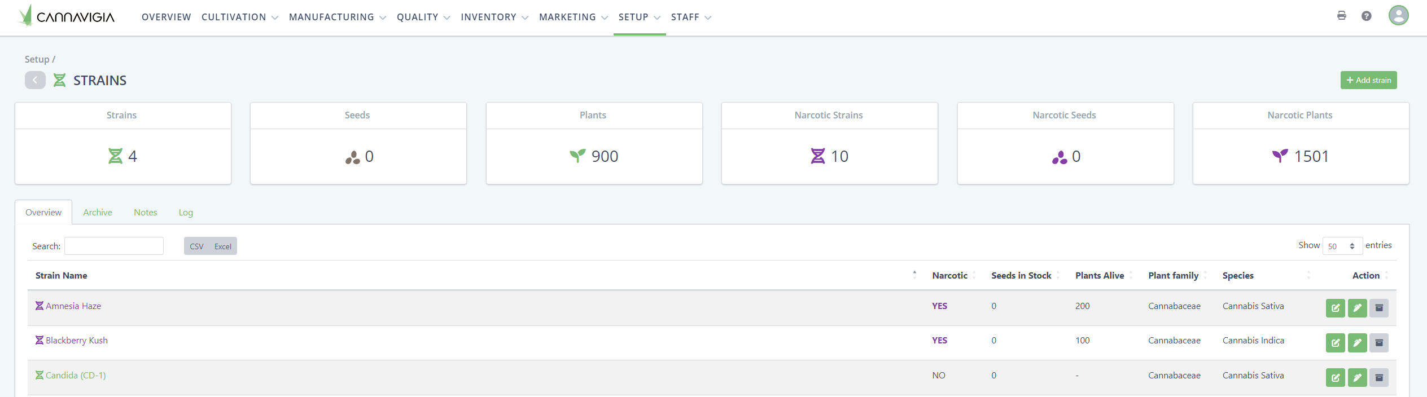Image resolution: width=1427 pixels, height=397 pixels.
Task: Archive the Blackberry Kush strain
Action: pyautogui.click(x=1378, y=343)
